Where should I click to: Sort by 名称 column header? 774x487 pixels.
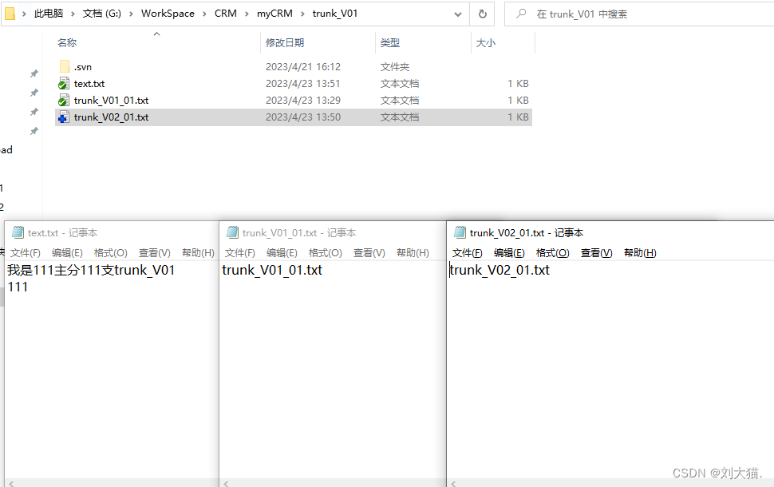coord(67,42)
